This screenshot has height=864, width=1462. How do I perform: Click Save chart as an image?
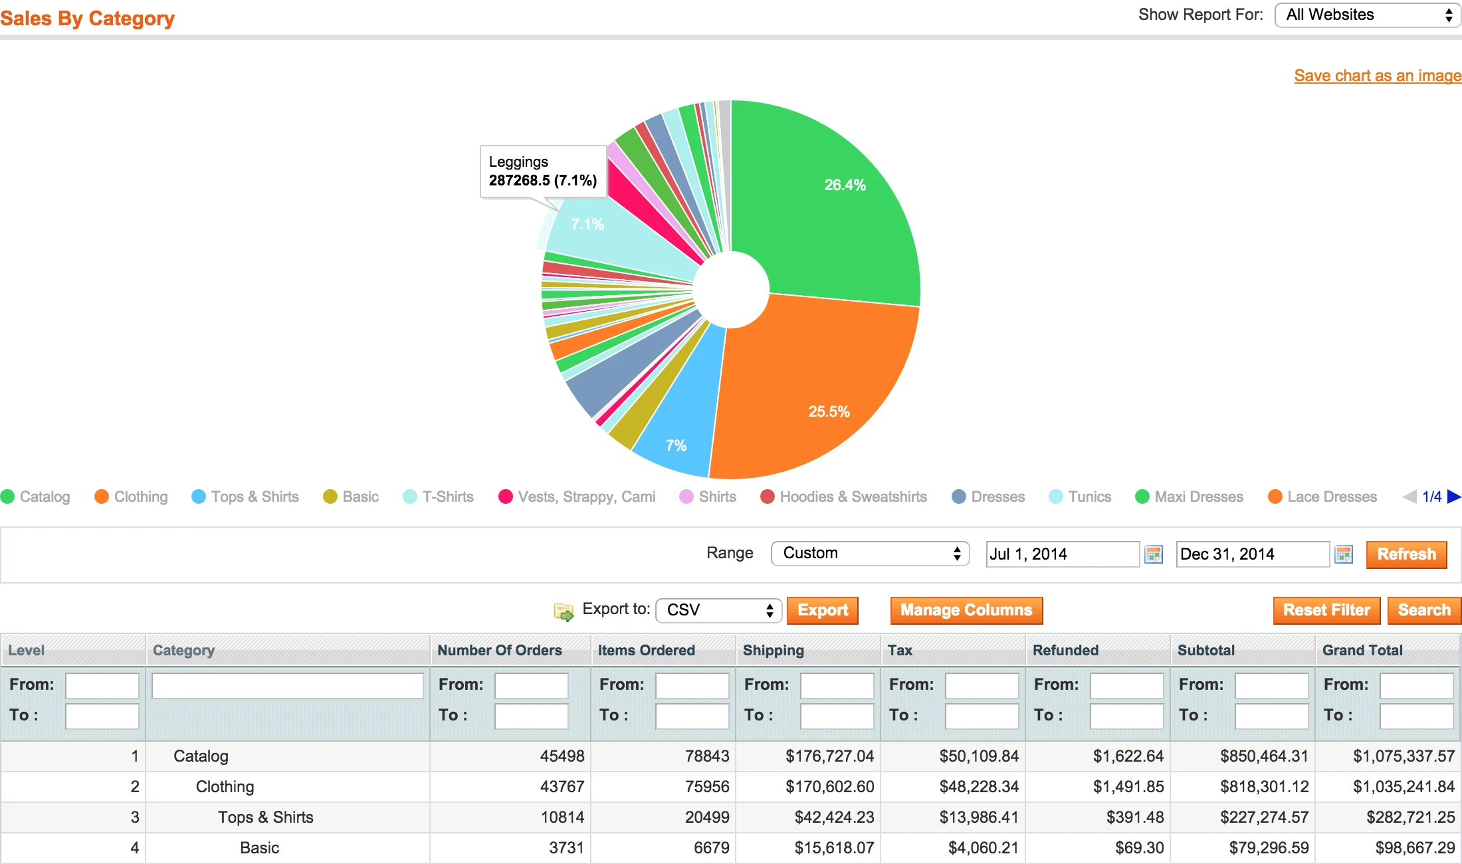click(x=1377, y=76)
